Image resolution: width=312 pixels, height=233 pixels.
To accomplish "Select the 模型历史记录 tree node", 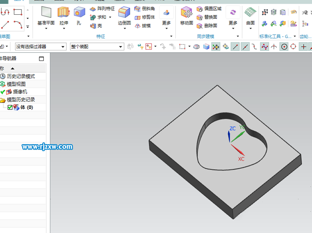I will [21, 100].
